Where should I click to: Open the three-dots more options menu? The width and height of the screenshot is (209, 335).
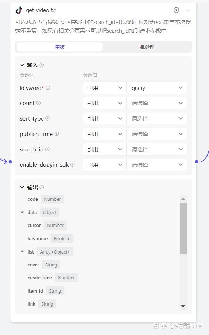pos(187,10)
